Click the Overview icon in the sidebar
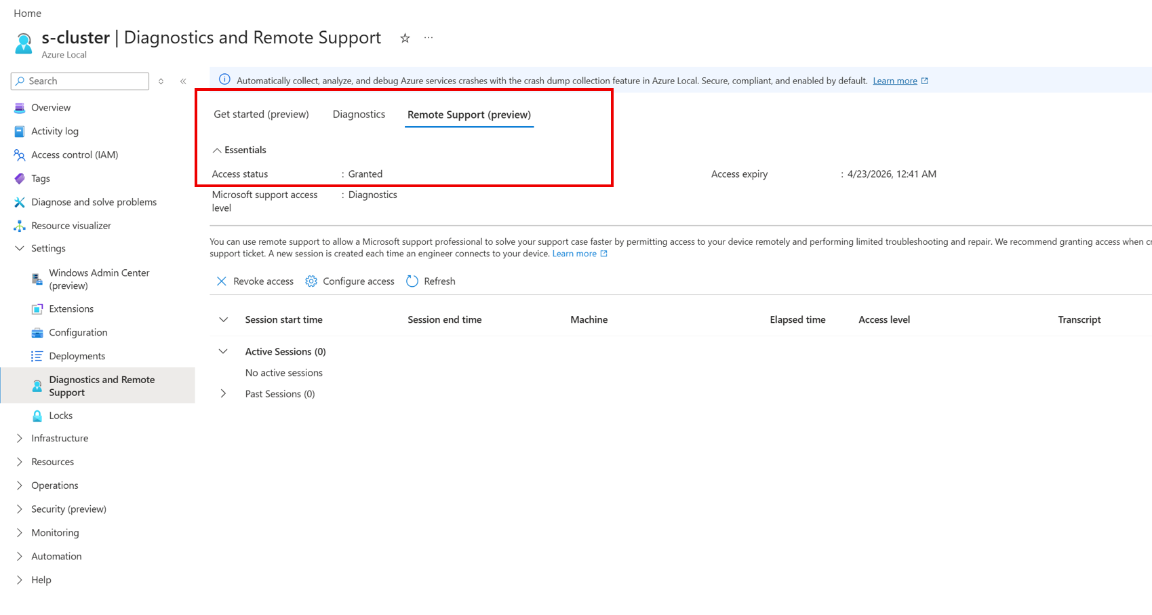The image size is (1152, 615). tap(20, 108)
